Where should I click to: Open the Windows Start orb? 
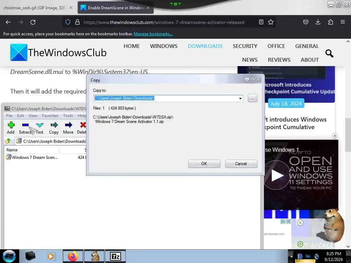pos(9,256)
